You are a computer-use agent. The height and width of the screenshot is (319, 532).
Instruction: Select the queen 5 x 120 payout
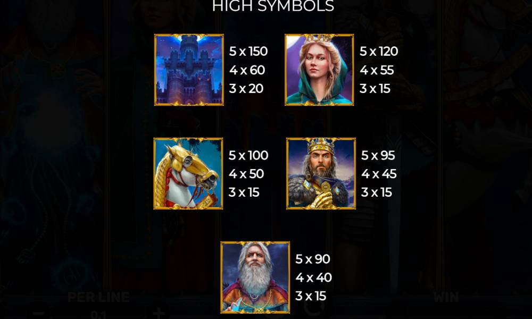379,52
